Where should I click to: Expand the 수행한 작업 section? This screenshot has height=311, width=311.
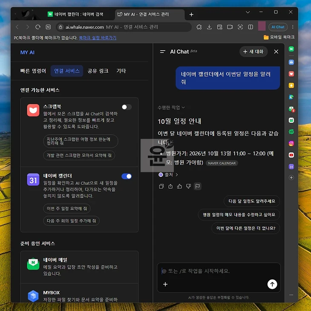coord(171,107)
